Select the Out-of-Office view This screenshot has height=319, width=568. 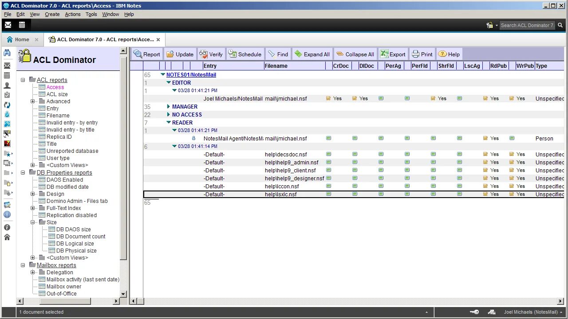[x=62, y=294]
